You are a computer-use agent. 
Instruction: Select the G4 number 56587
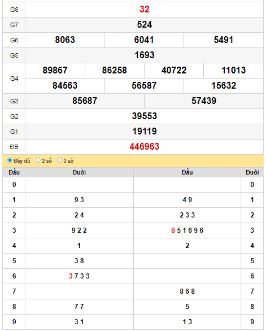coord(144,85)
